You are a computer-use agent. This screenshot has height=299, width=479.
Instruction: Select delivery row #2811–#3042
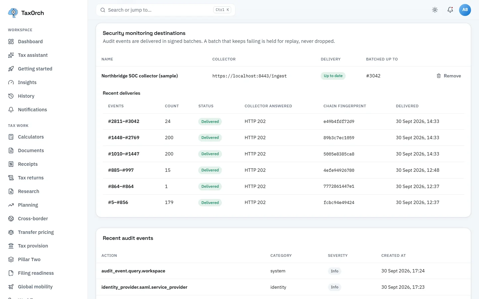pyautogui.click(x=283, y=122)
